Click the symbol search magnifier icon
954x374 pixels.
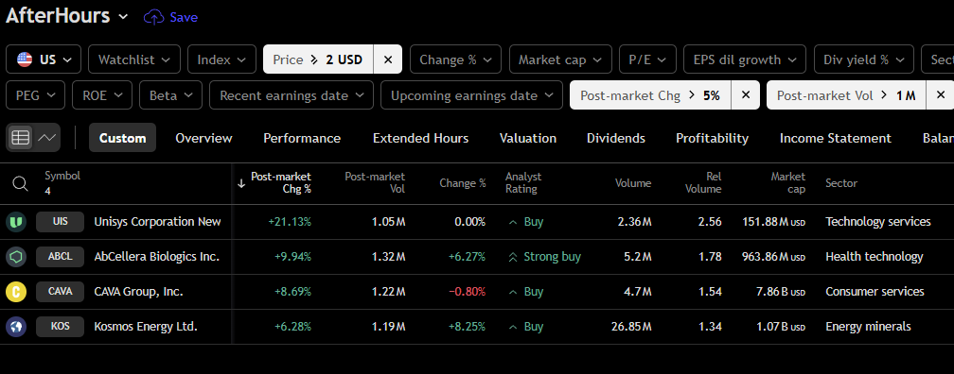(x=20, y=183)
